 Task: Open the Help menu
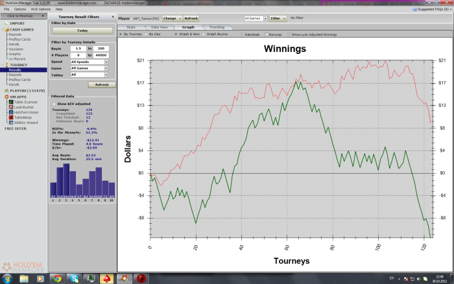click(x=59, y=9)
